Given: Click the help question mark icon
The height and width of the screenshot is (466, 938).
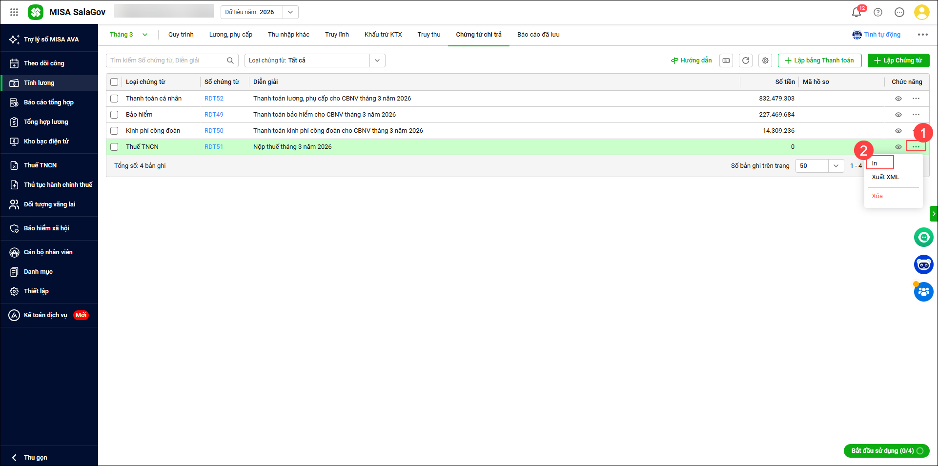Looking at the screenshot, I should click(x=878, y=12).
